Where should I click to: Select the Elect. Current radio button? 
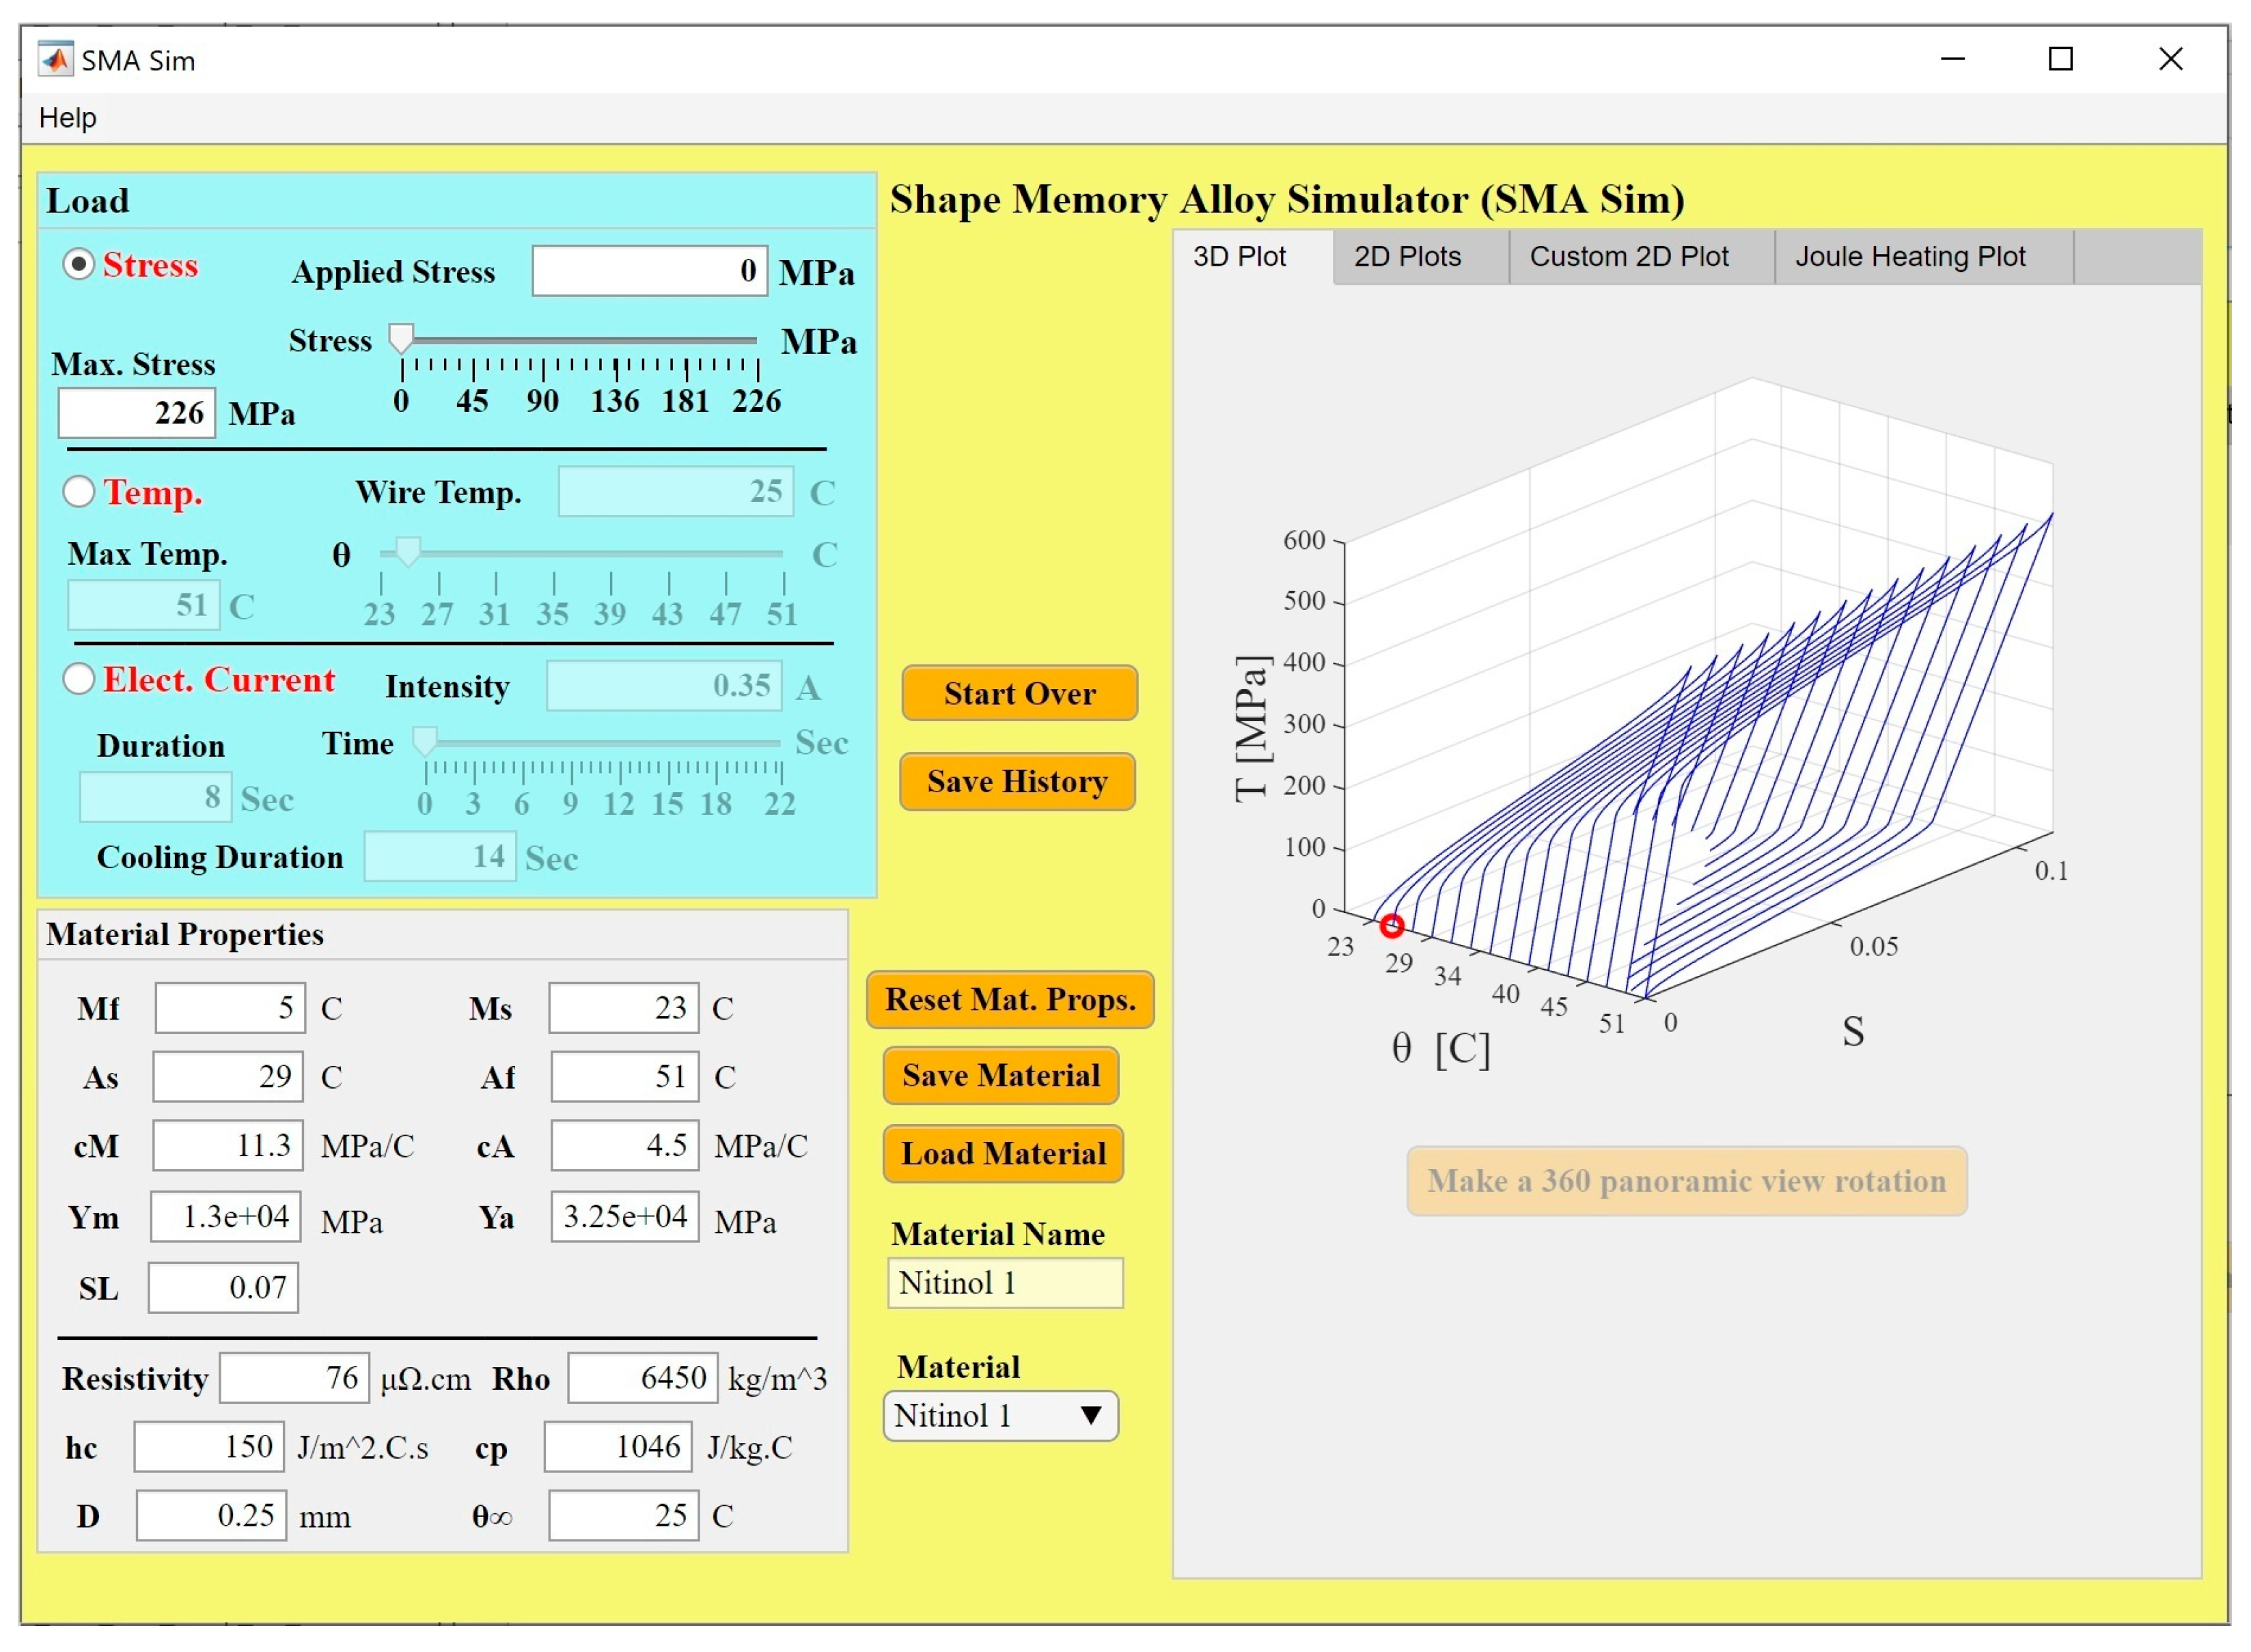tap(79, 679)
